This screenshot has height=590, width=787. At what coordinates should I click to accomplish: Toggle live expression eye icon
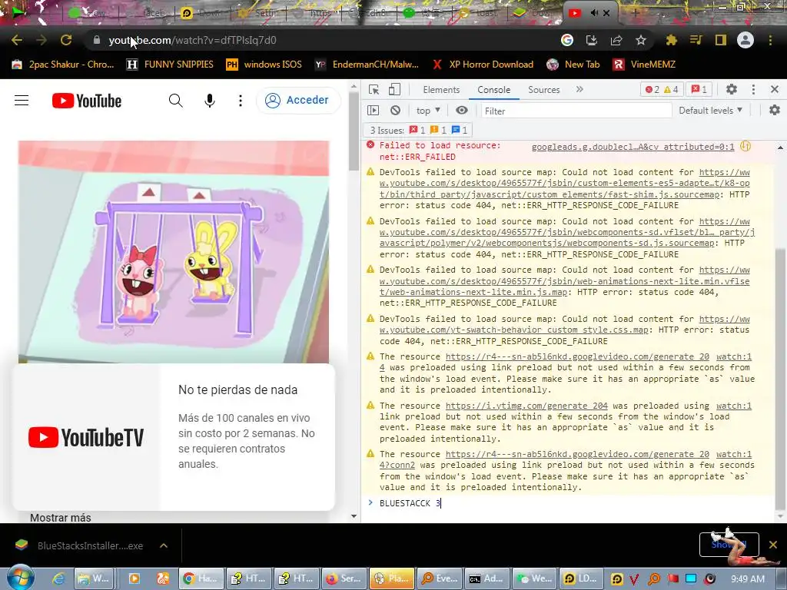(462, 111)
